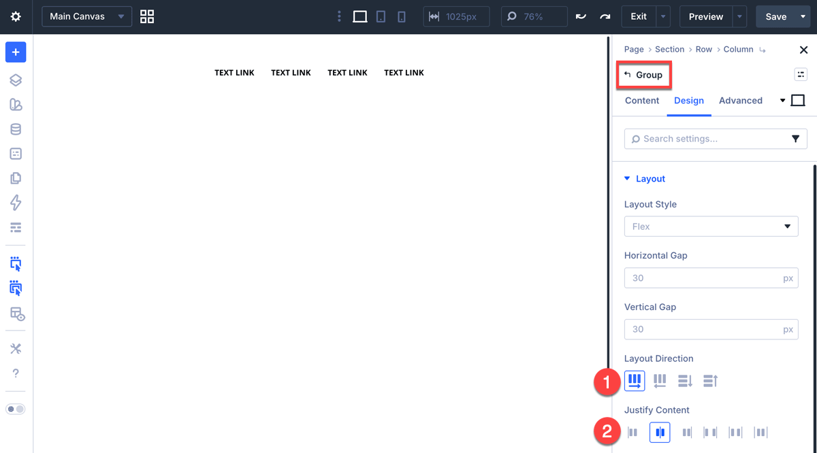This screenshot has height=453, width=817.
Task: Switch to the Advanced tab
Action: tap(741, 101)
